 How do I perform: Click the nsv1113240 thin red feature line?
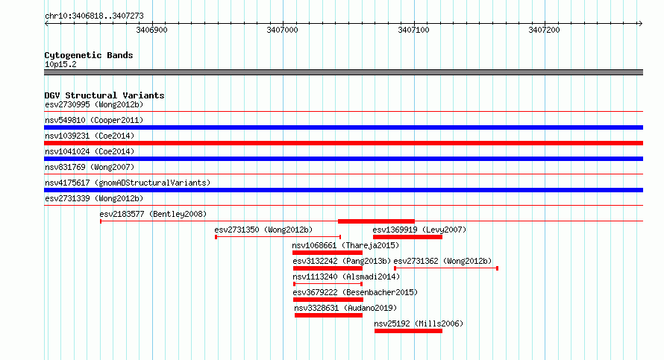328,284
